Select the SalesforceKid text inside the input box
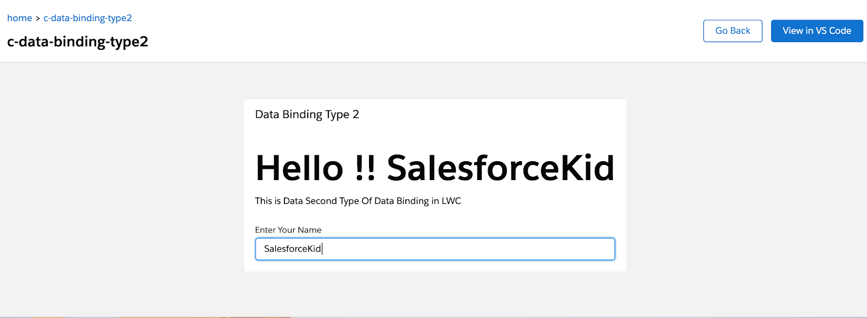 click(x=293, y=249)
